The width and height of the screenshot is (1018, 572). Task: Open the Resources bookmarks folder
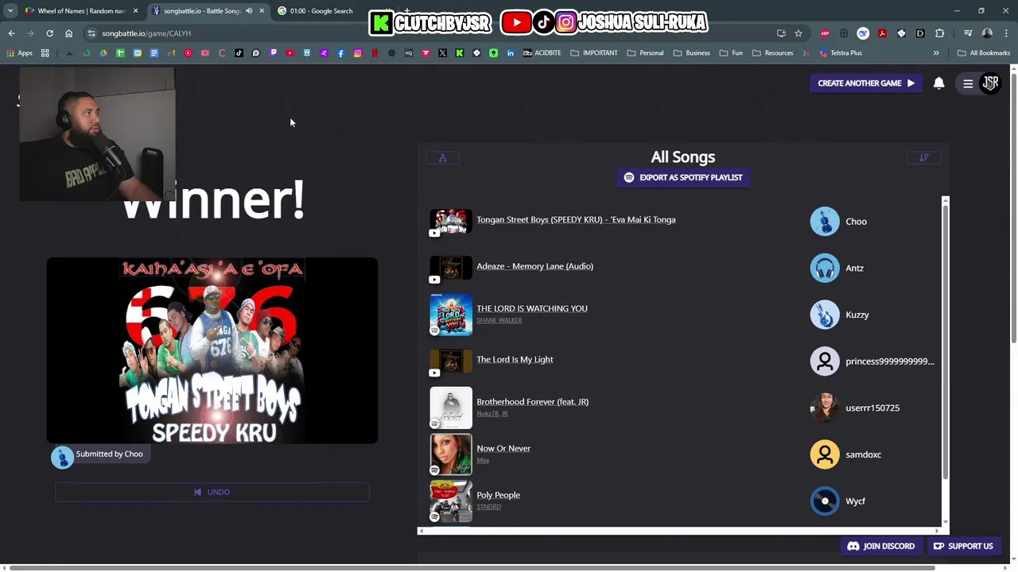[772, 53]
